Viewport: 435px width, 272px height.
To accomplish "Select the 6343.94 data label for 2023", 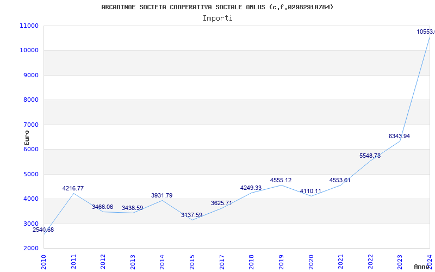I will coord(399,136).
